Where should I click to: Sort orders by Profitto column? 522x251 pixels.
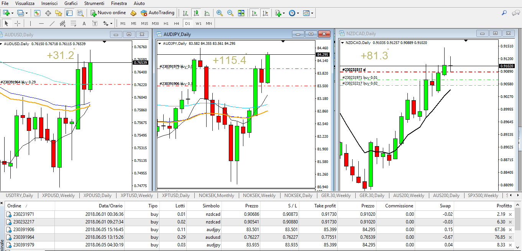504,206
